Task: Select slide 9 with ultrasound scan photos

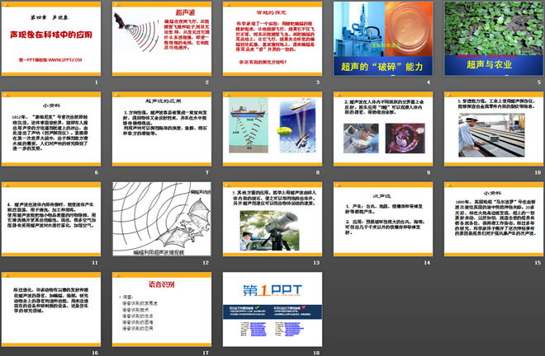Action: tap(383, 129)
